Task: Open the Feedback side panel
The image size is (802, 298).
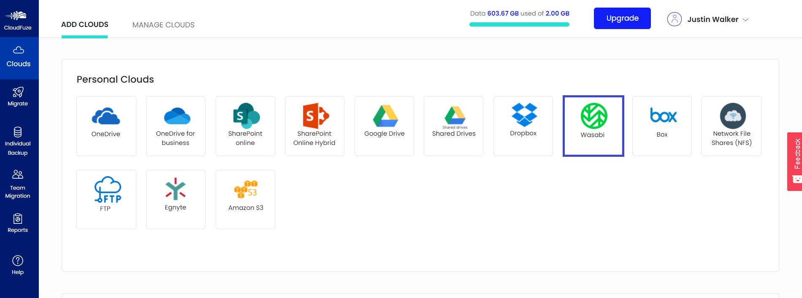Action: point(795,161)
